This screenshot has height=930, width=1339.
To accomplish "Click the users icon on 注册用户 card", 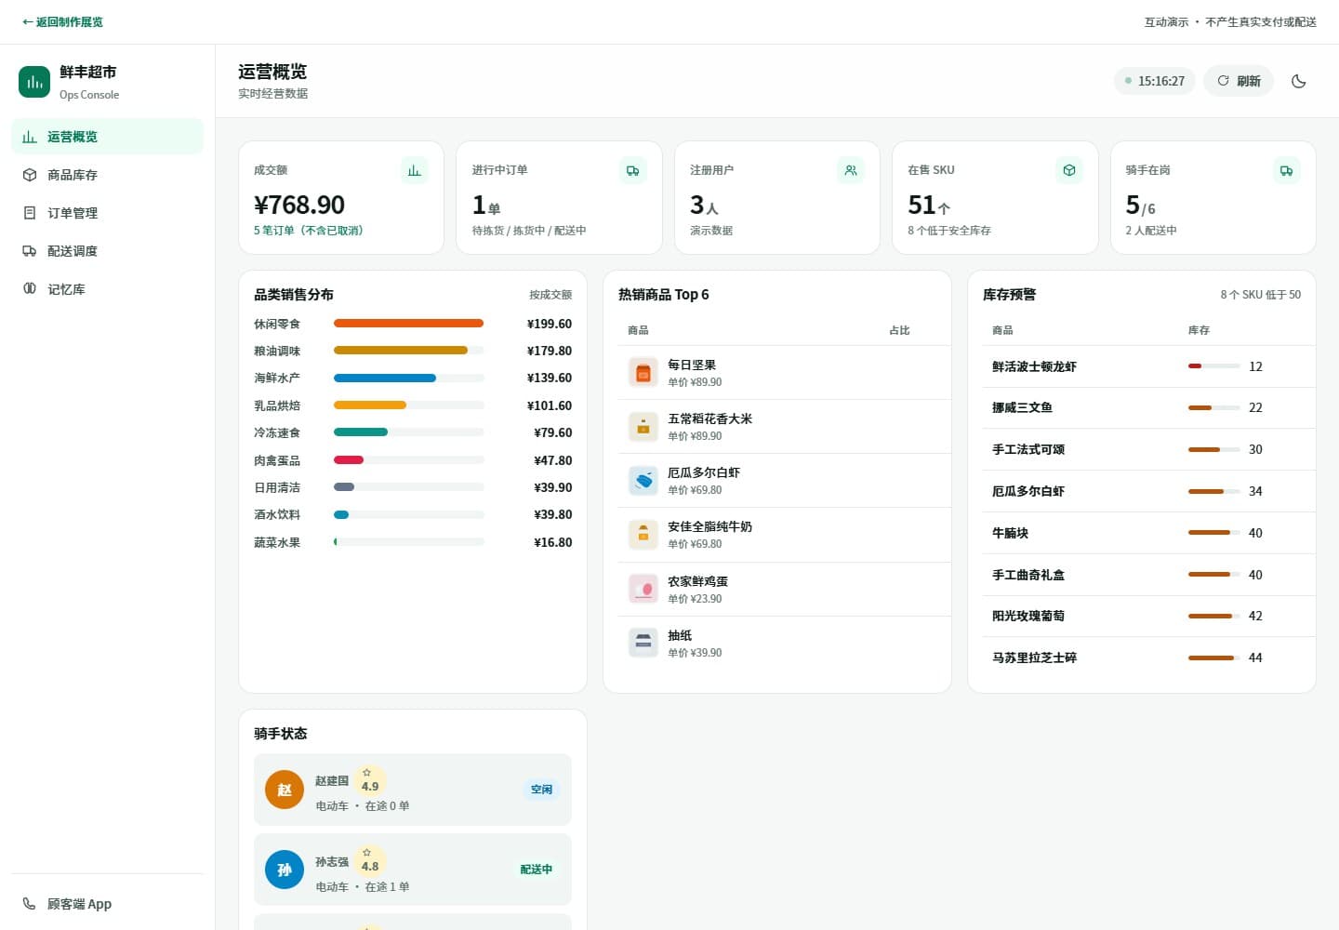I will pyautogui.click(x=851, y=170).
